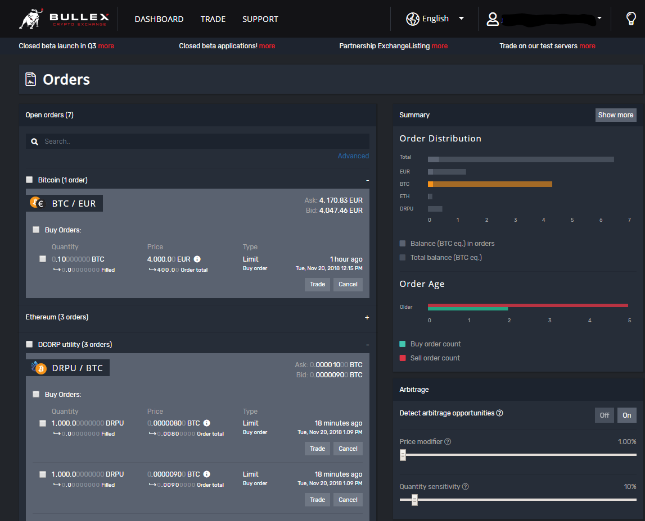Screen dimensions: 645x521
Task: Turn arbitrage detection Off
Action: (604, 415)
